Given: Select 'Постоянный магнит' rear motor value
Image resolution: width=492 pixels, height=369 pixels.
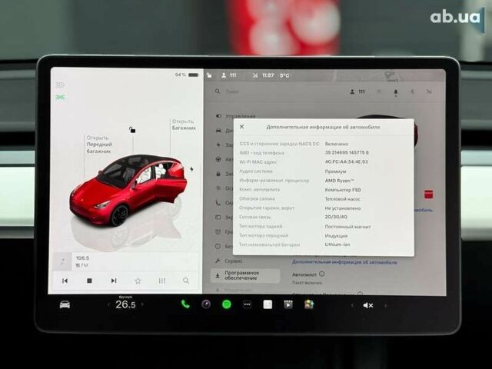Looking at the screenshot, I should pos(347,226).
